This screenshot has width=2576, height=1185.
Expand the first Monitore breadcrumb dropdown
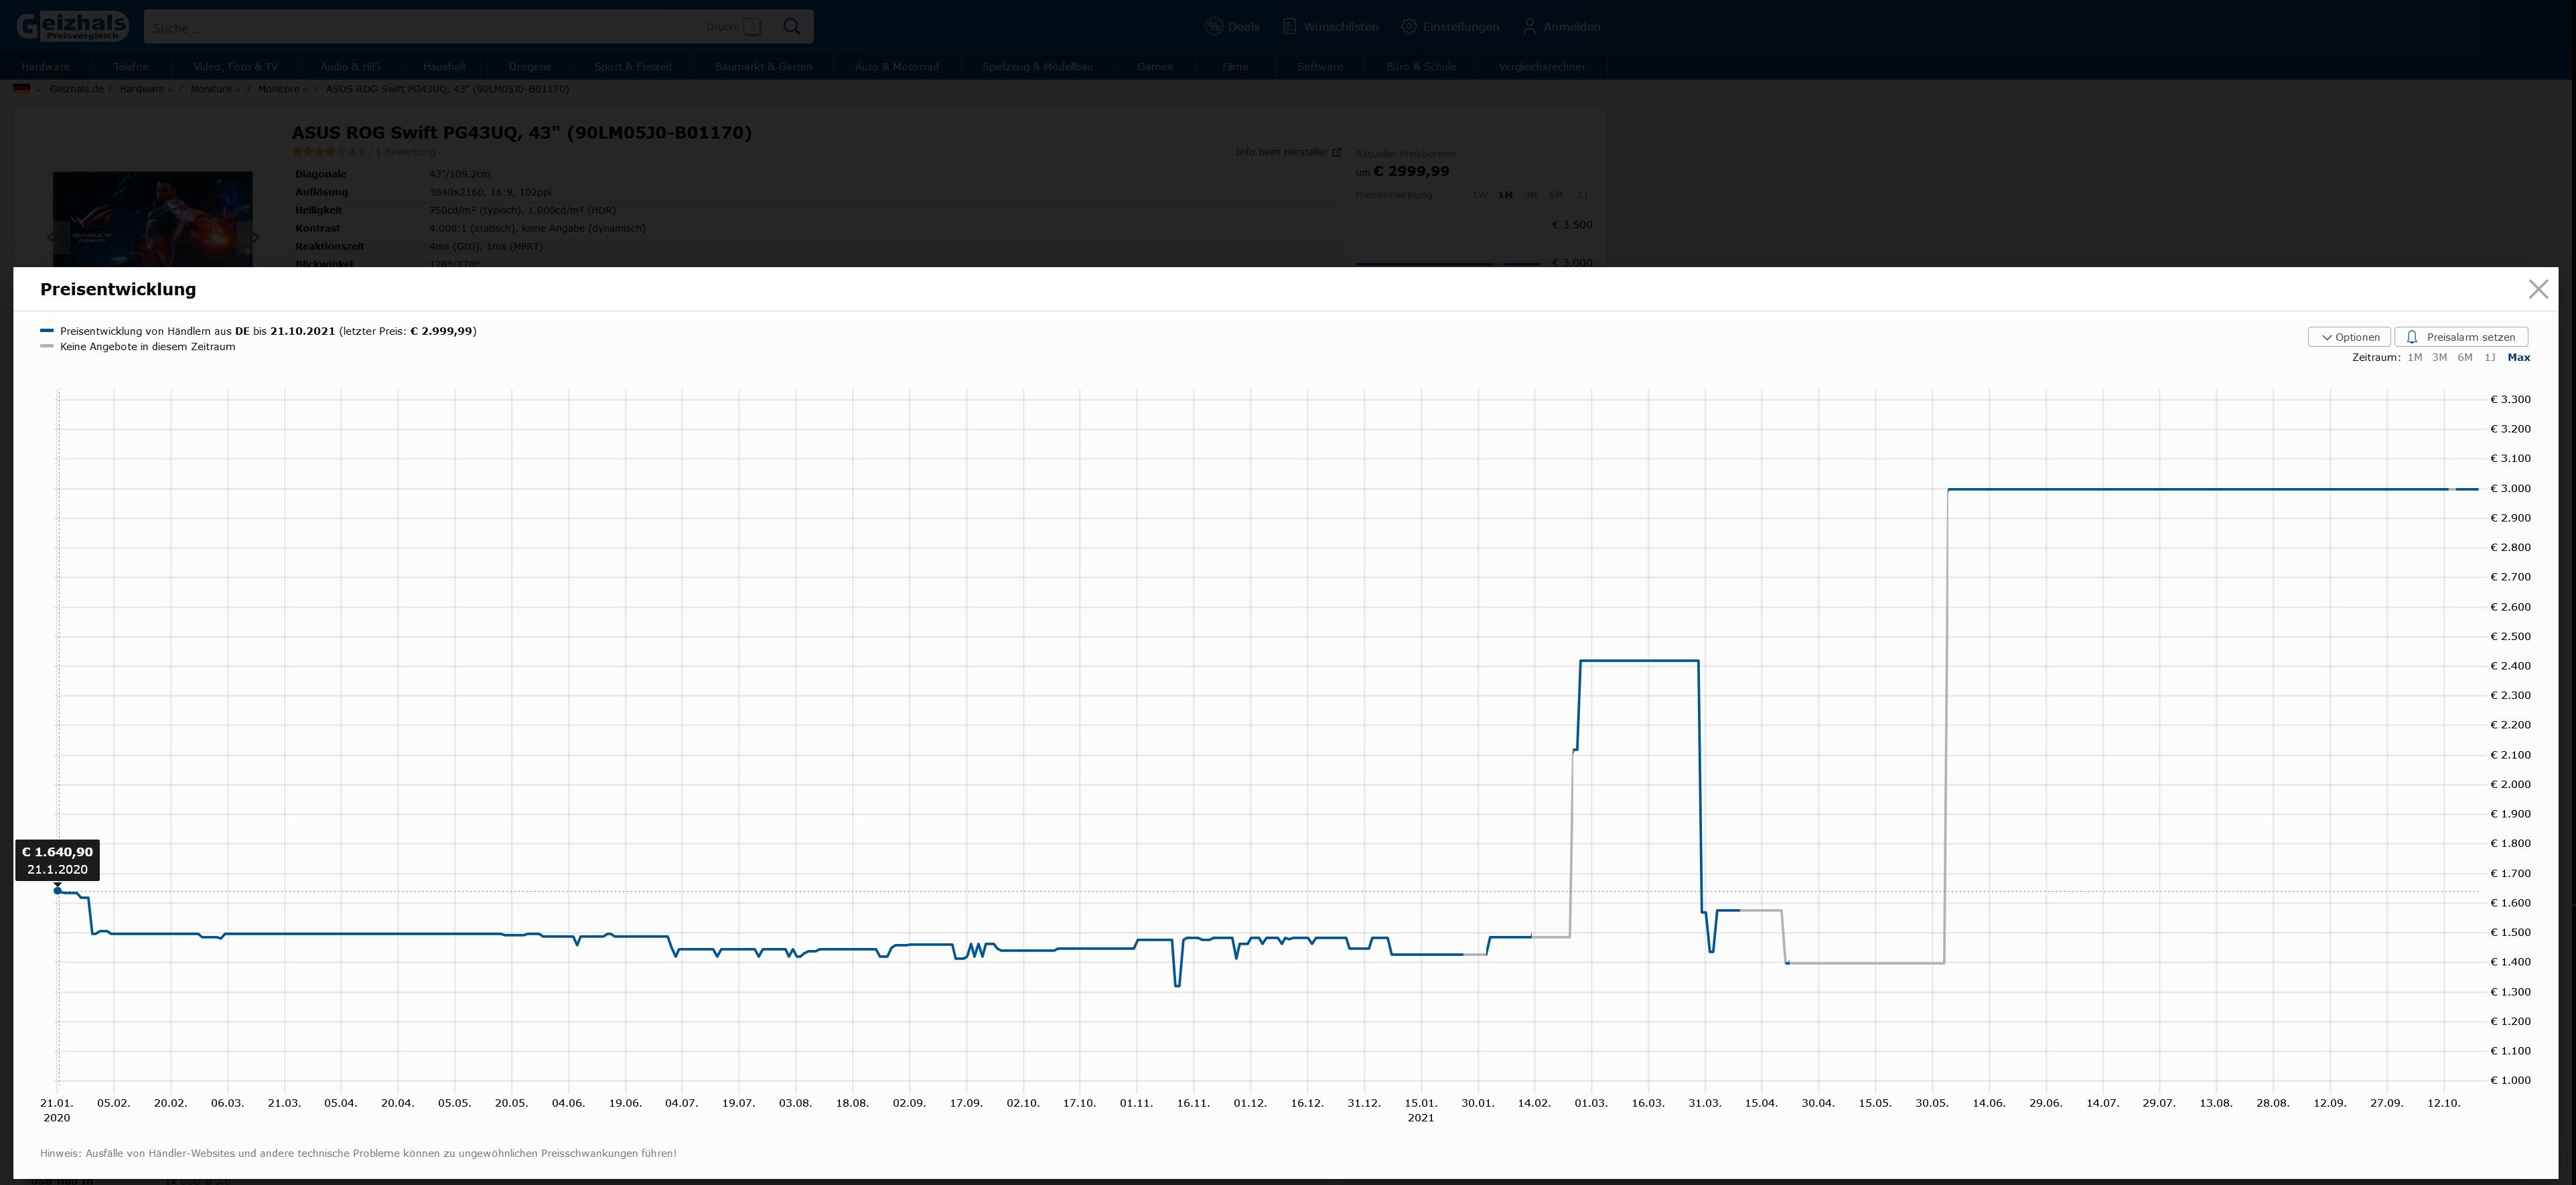238,90
